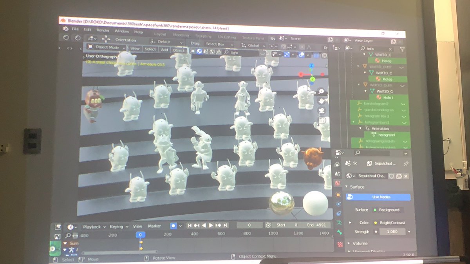Open the viewport Object menu
The image size is (470, 264).
coord(179,50)
